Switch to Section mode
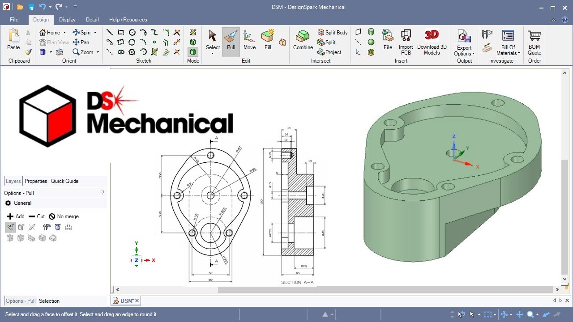Screen dimensions: 573x322 [193, 42]
